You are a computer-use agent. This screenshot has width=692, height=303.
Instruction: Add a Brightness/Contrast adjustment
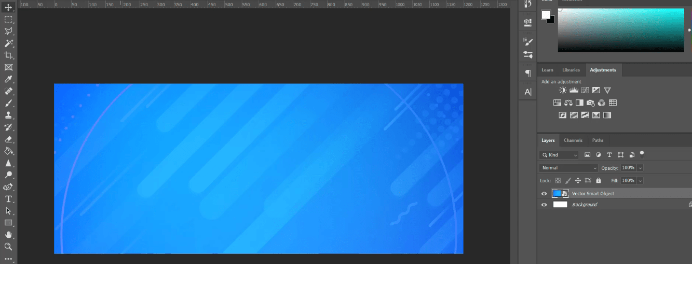click(563, 90)
